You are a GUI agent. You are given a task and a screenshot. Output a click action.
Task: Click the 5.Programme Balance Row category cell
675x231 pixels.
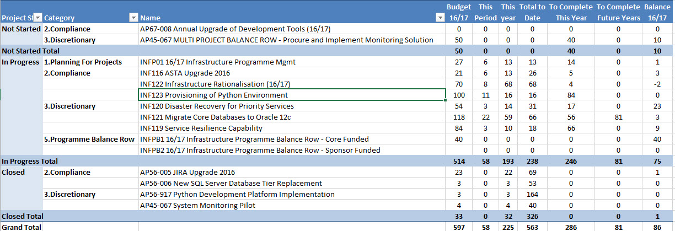point(90,139)
